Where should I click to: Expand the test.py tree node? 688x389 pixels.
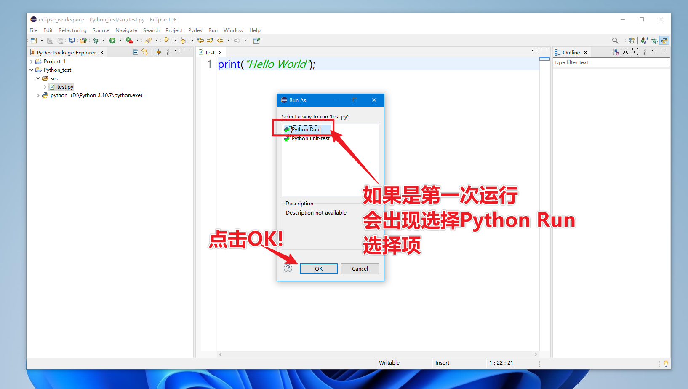[45, 87]
